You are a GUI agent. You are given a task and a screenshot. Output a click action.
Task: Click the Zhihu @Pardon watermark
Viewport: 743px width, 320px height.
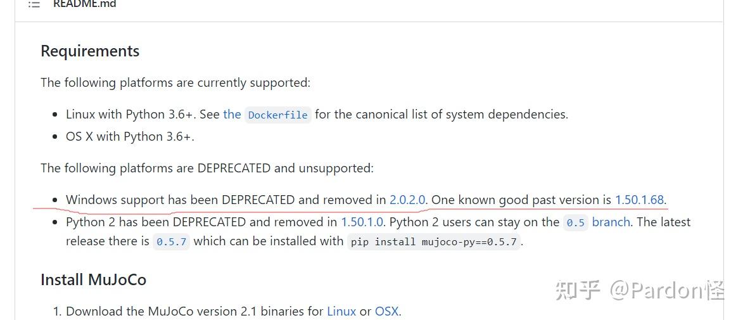tap(638, 290)
